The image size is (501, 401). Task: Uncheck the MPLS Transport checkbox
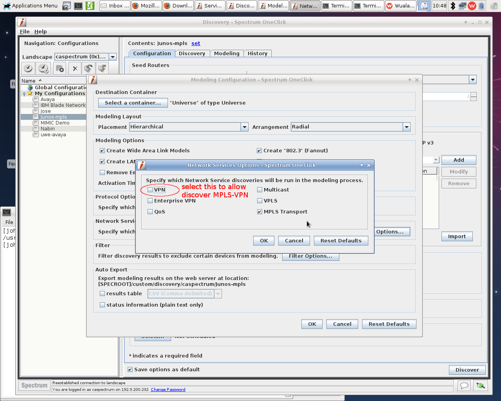260,212
